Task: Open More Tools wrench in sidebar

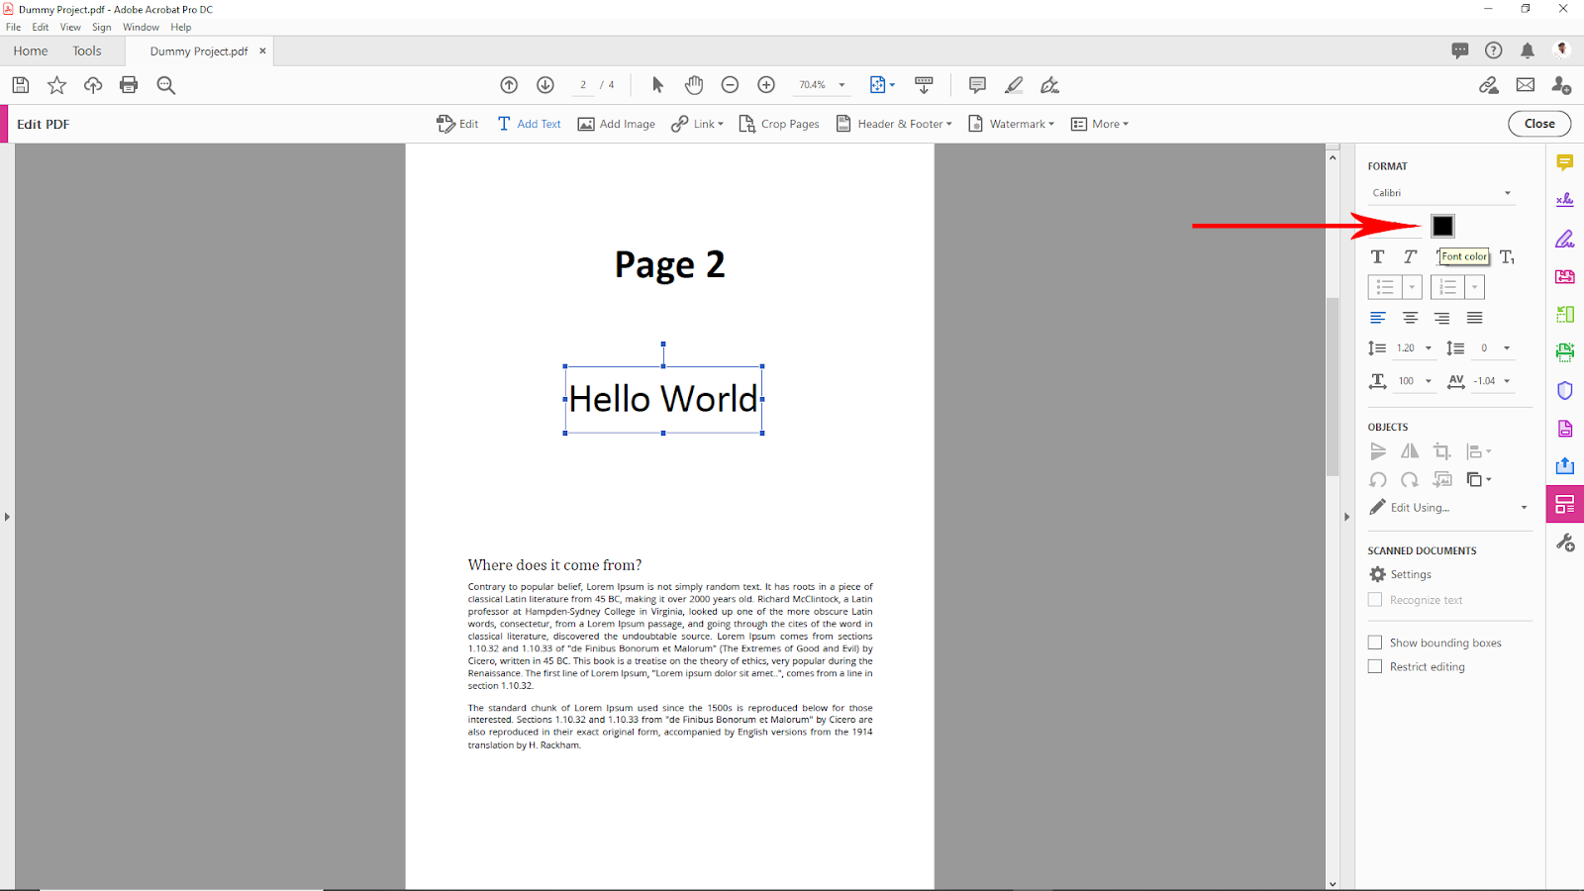Action: 1565,543
